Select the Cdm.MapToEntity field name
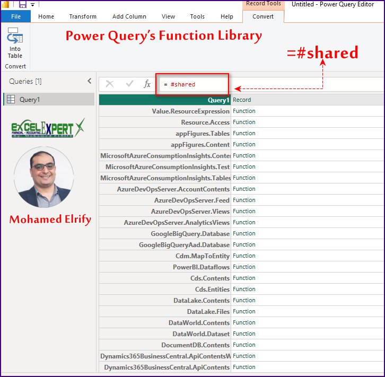Viewport: 385px width, 377px height. [x=203, y=256]
